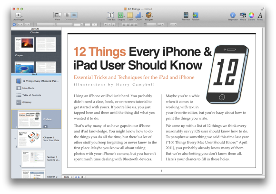Image resolution: width=276 pixels, height=194 pixels.
Task: Open the Fonts panel
Action: click(260, 16)
